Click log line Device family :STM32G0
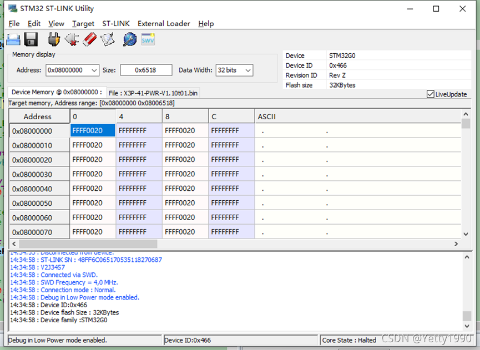 point(59,320)
